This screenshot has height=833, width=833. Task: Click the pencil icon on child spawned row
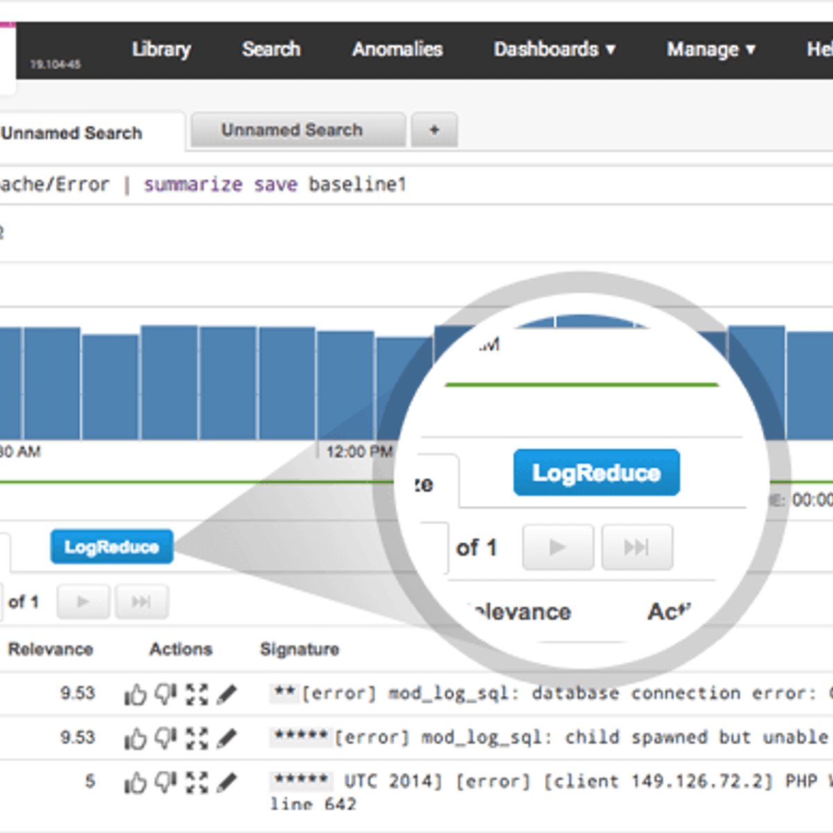pyautogui.click(x=227, y=739)
